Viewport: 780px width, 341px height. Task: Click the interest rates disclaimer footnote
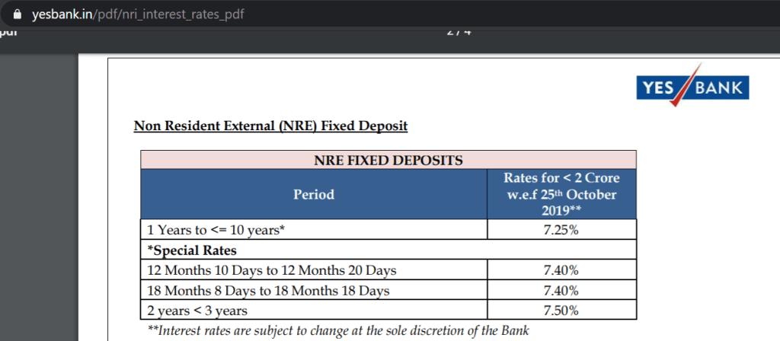[x=337, y=330]
